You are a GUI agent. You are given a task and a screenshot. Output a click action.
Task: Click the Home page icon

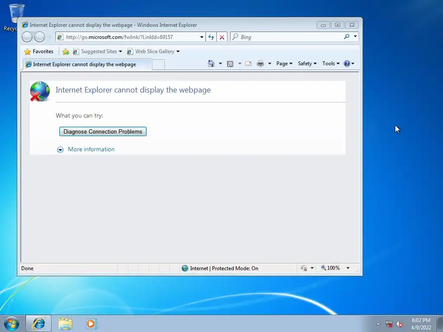[211, 64]
